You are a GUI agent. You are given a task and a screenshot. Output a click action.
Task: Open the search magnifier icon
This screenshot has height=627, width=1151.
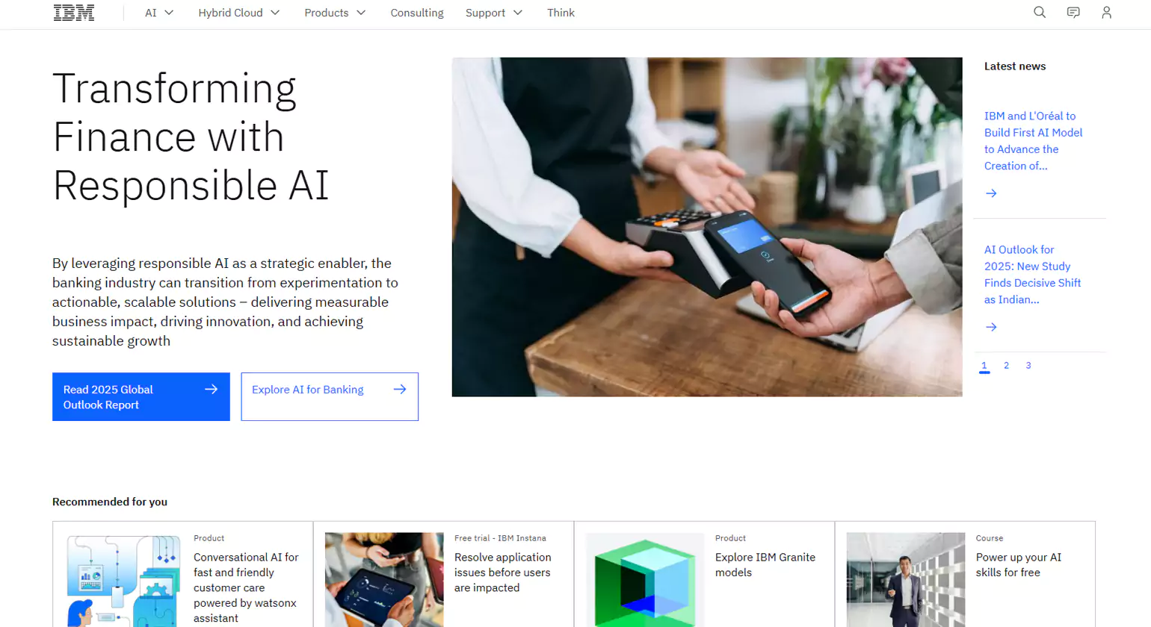click(1040, 13)
